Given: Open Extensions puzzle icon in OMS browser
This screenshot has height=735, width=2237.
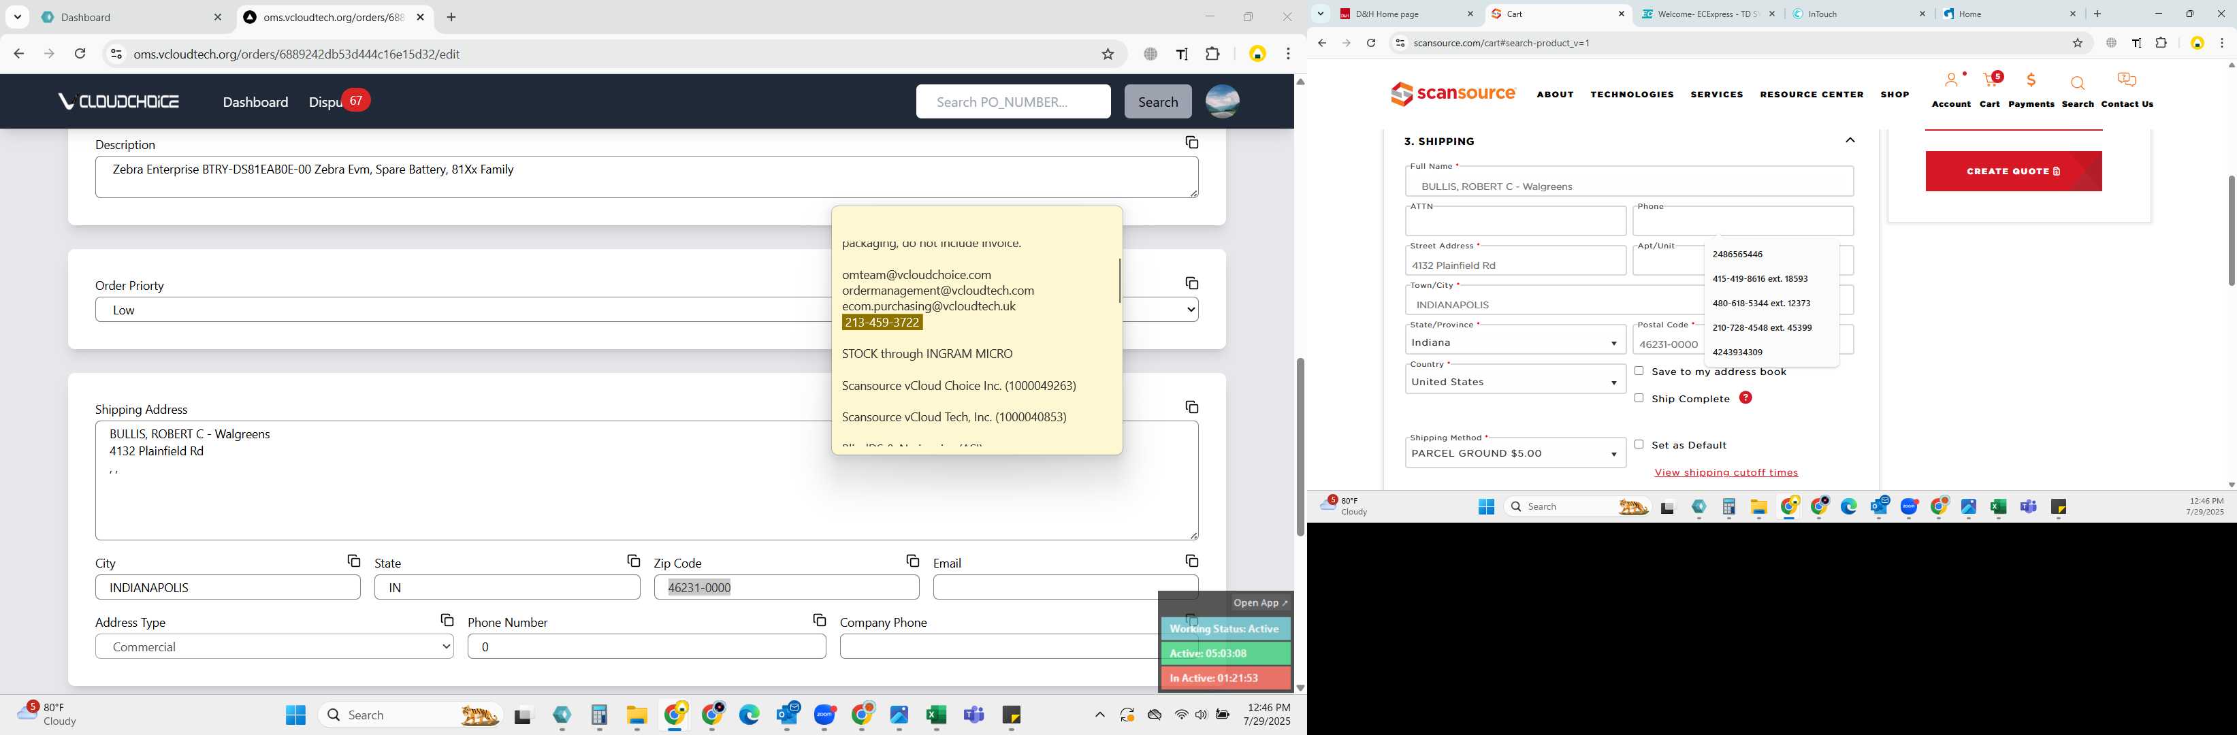Looking at the screenshot, I should (x=1213, y=54).
